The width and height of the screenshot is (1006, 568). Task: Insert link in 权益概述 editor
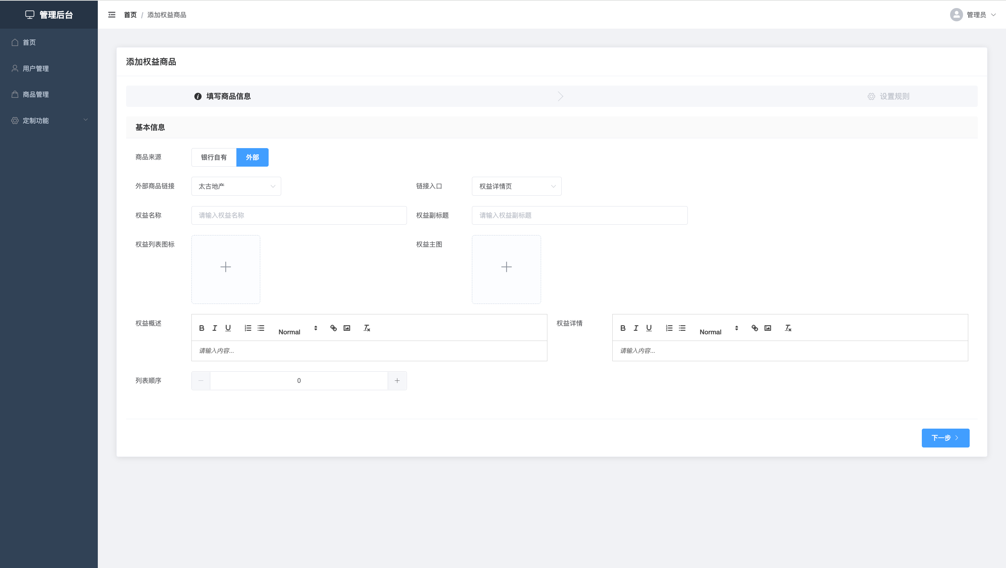(x=334, y=328)
